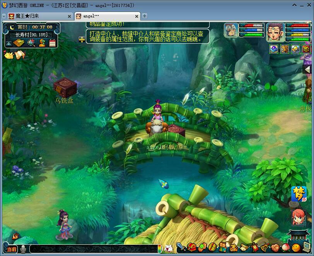The height and width of the screenshot is (256, 314).
Task: Click the yellow pet with heart icon
Action: point(9,54)
